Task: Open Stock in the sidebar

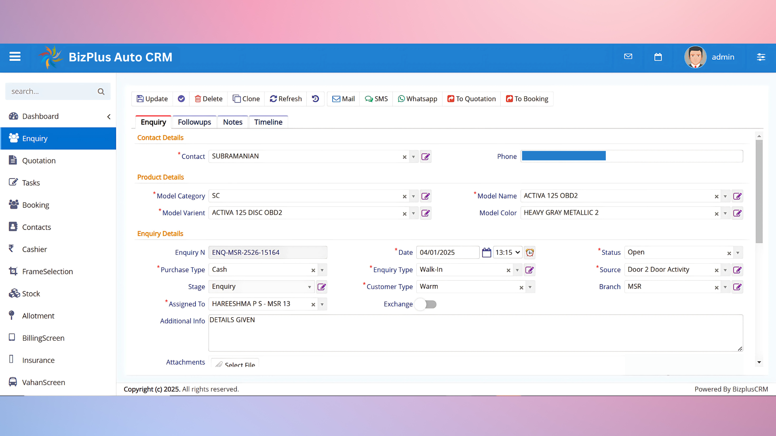Action: click(x=58, y=294)
